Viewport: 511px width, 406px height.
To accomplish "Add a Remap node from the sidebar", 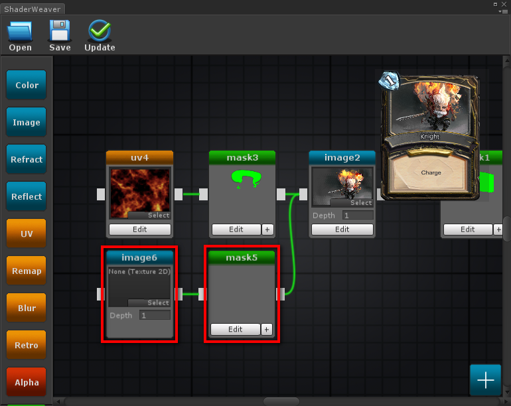I will [27, 271].
